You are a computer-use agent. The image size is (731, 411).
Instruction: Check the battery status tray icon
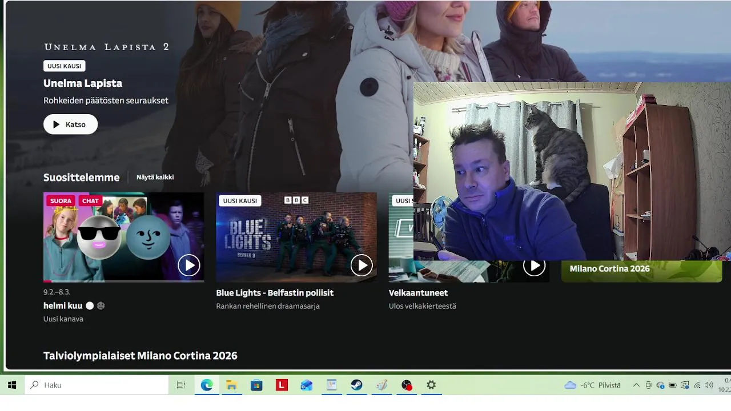[673, 385]
